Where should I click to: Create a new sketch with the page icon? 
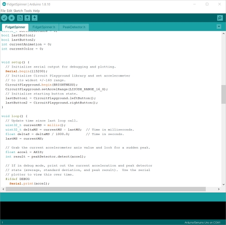(20, 18)
